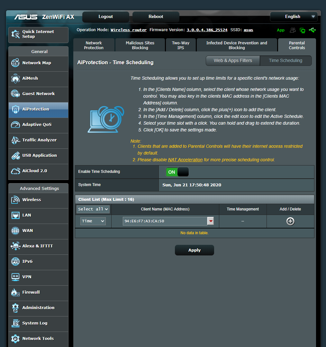Select the Parental Controls tab

coord(297,45)
